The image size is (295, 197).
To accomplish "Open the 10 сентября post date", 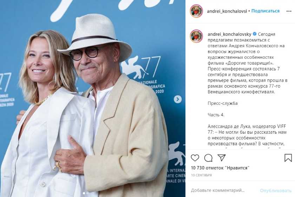I will pos(202,175).
